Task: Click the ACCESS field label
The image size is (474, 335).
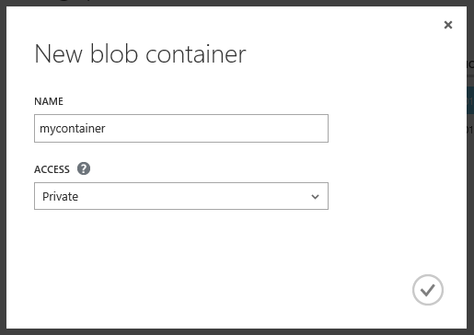Action: (x=52, y=169)
